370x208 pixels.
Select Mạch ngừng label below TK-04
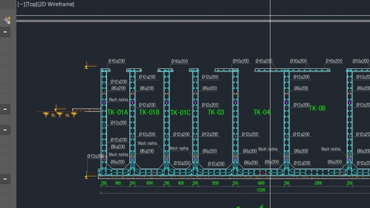click(x=268, y=149)
